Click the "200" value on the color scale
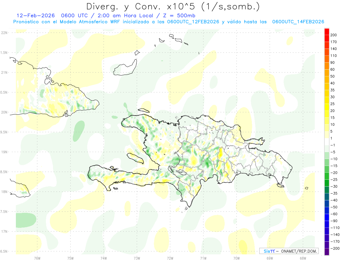340x262 pixels. click(334, 35)
